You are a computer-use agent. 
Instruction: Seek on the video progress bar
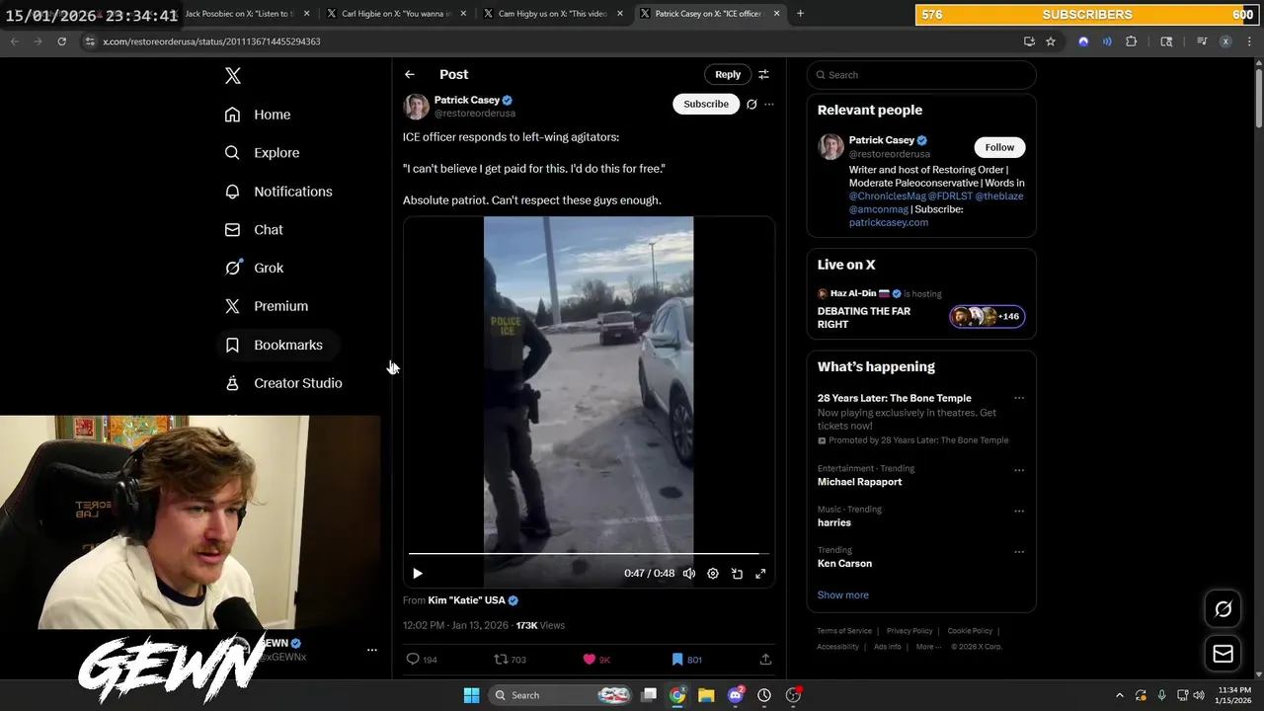[x=589, y=554]
